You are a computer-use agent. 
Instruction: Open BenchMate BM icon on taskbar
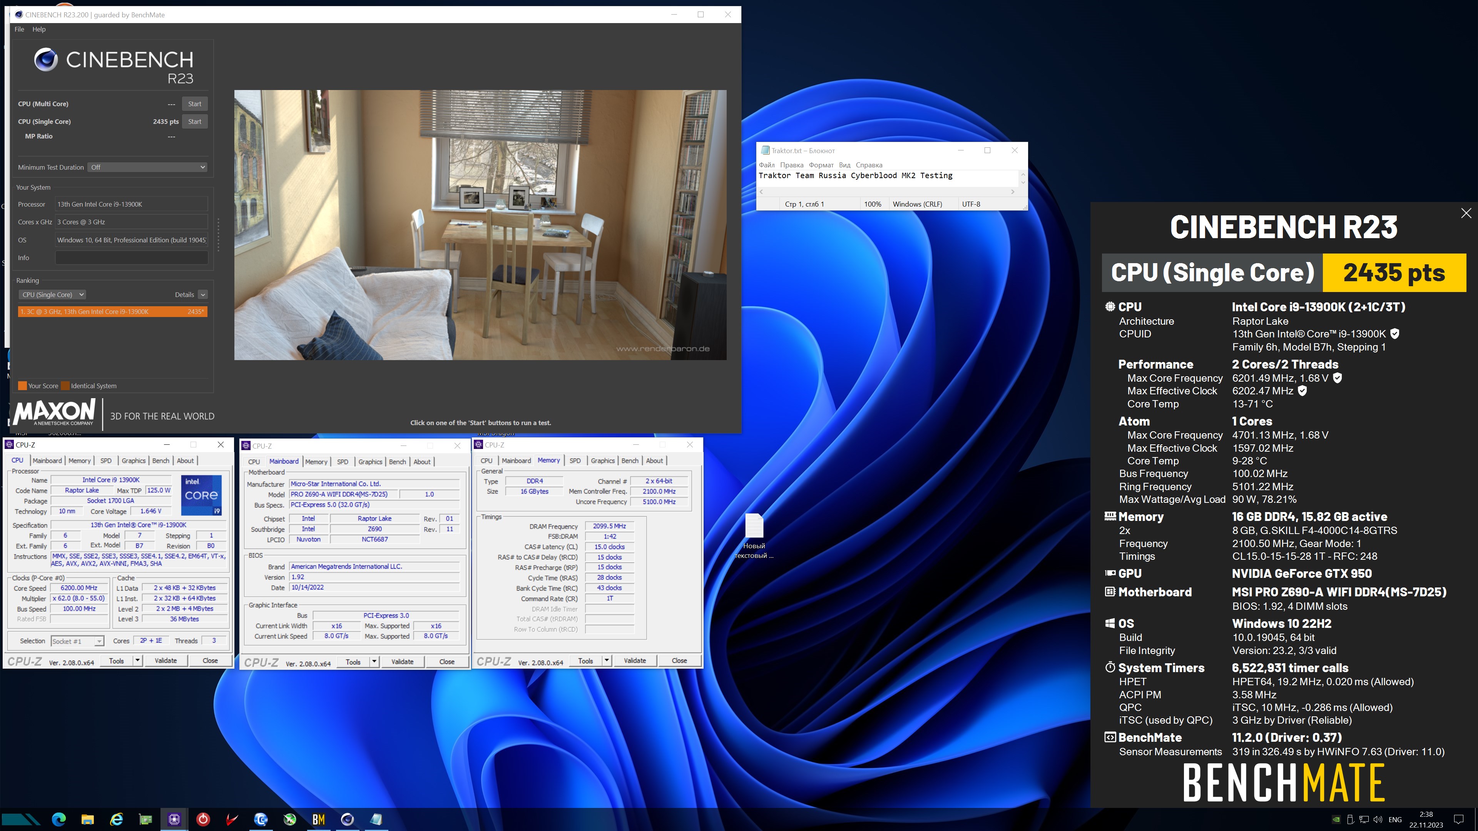click(318, 819)
